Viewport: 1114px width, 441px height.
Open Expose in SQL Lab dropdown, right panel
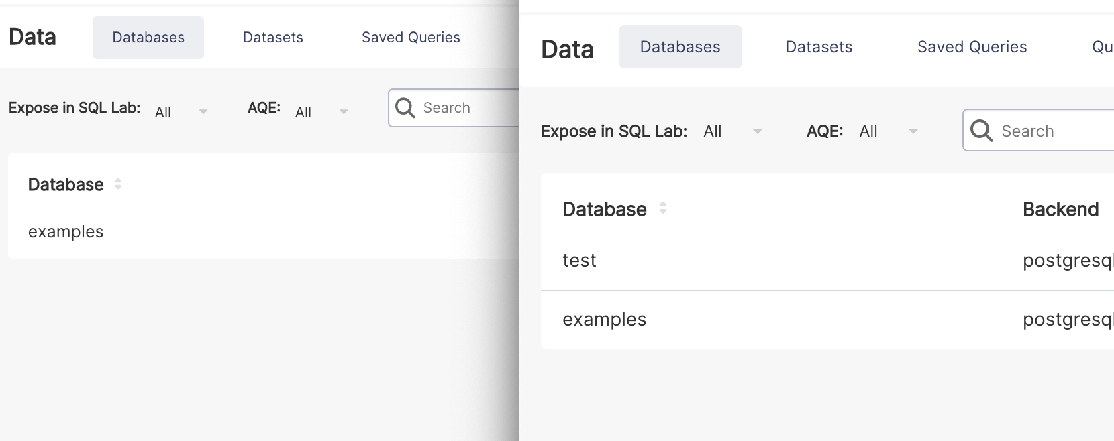point(733,131)
